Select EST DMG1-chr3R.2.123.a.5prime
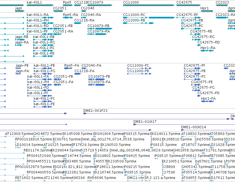 click(151, 178)
